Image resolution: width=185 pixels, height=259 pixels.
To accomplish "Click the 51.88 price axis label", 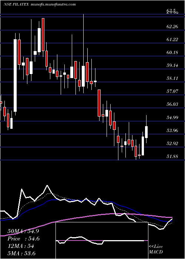I will coord(172,156).
